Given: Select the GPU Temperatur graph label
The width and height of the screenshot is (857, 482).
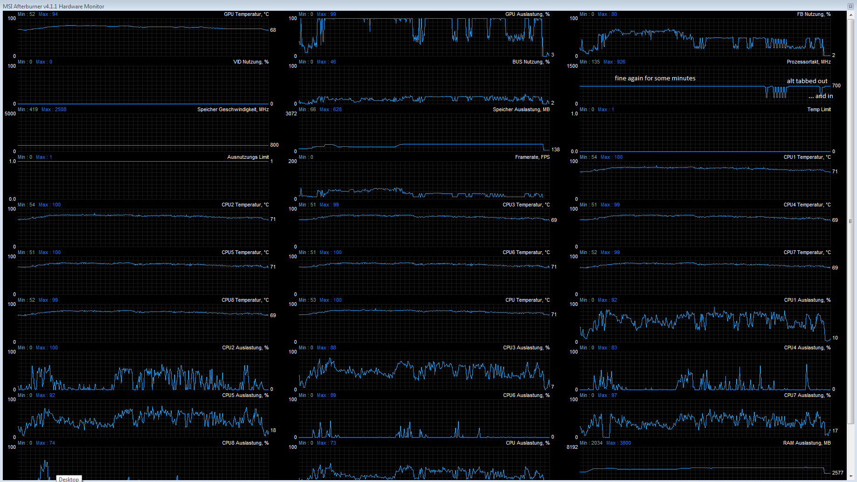Looking at the screenshot, I should point(246,14).
